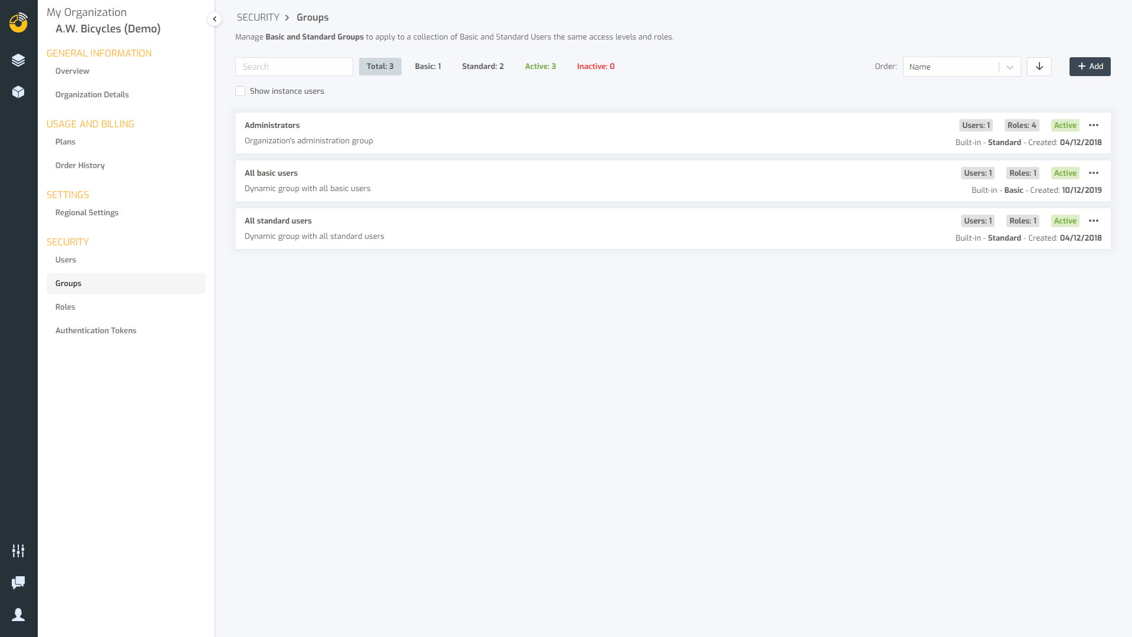Open Authentication Tokens settings
This screenshot has height=637, width=1132.
tap(96, 330)
